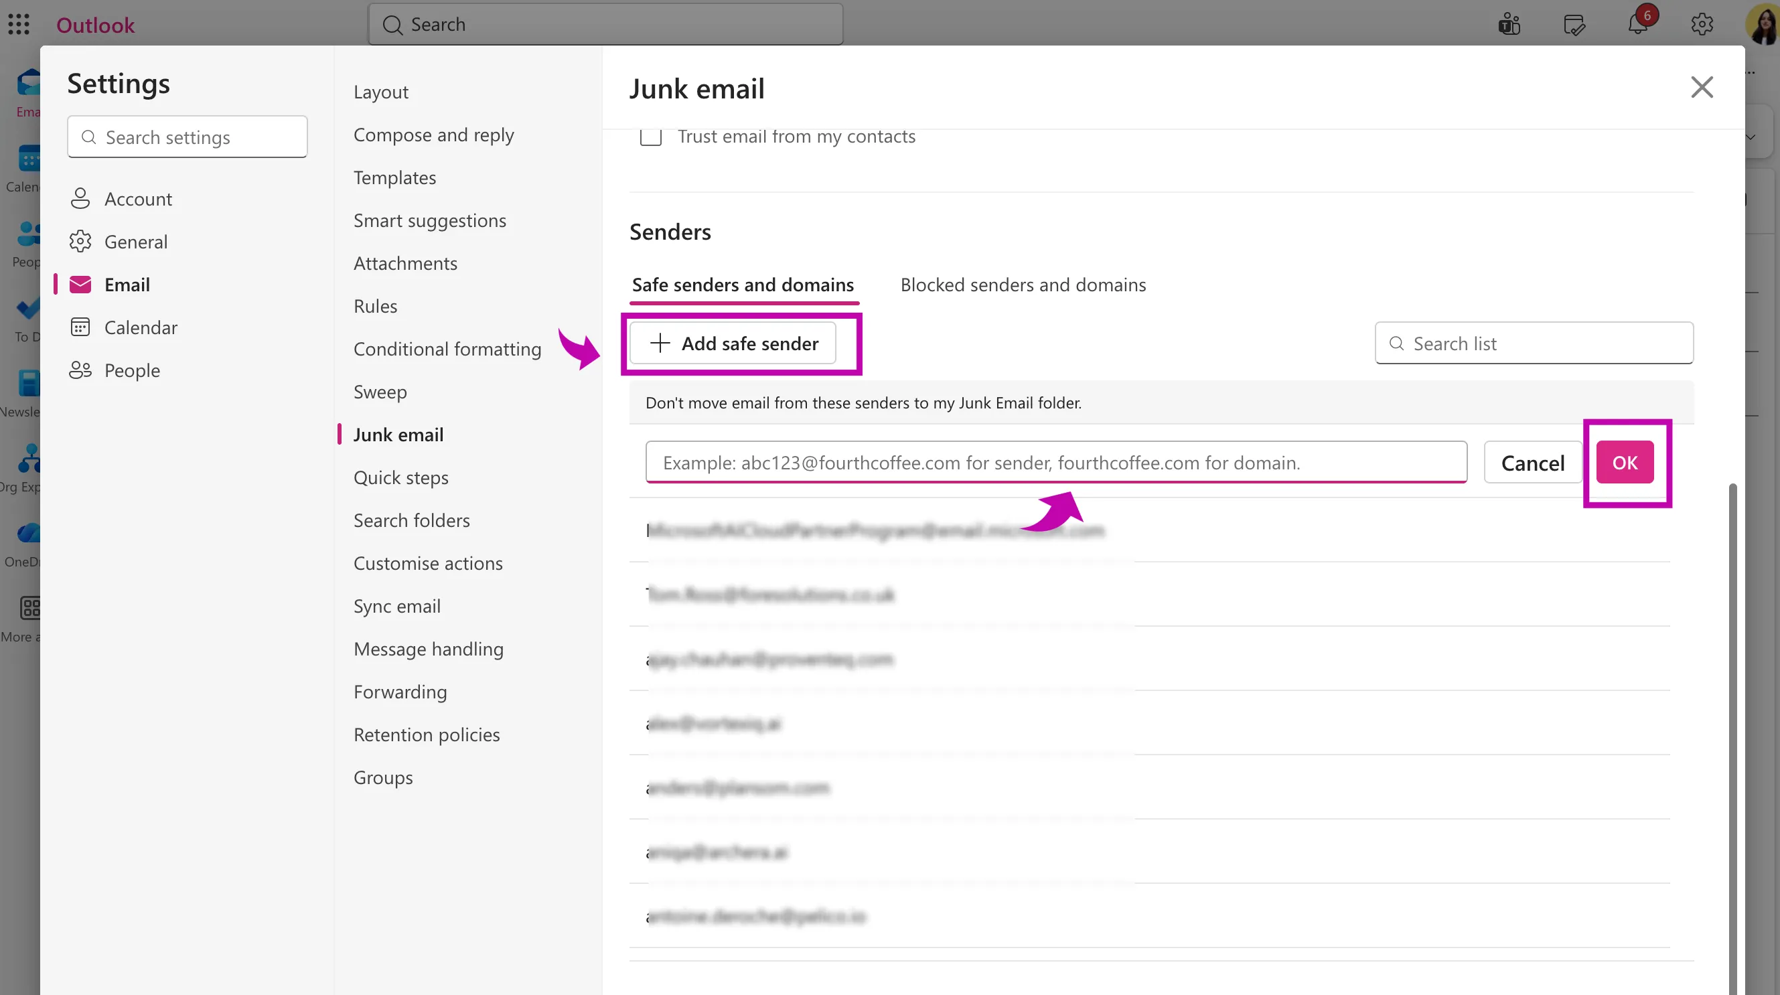Open Rules settings
This screenshot has height=995, width=1780.
point(375,306)
